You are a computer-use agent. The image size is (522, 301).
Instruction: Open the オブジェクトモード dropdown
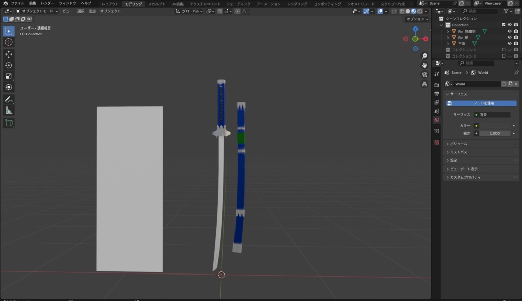(37, 11)
